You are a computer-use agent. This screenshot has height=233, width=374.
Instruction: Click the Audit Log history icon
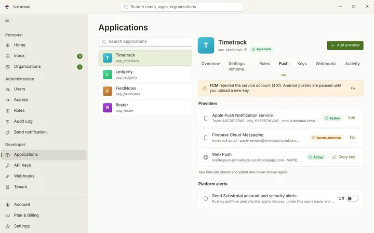coord(8,122)
